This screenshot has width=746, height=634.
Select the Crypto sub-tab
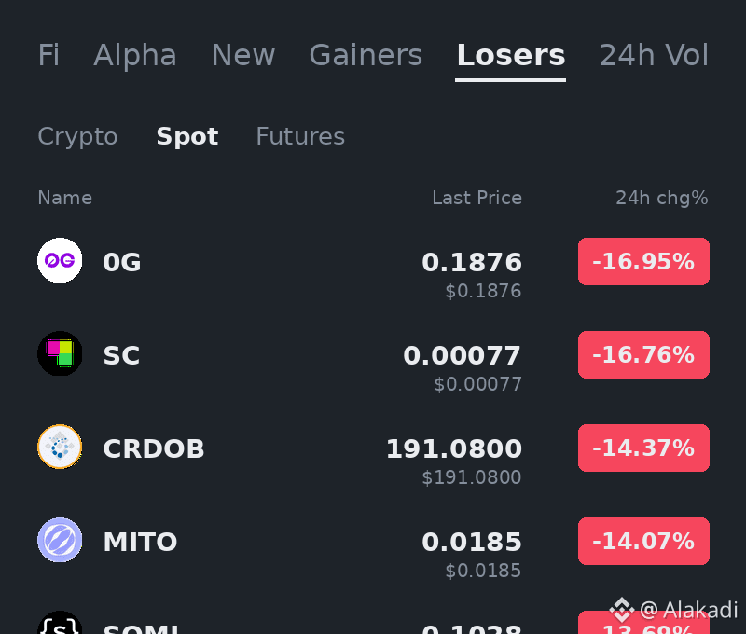77,137
